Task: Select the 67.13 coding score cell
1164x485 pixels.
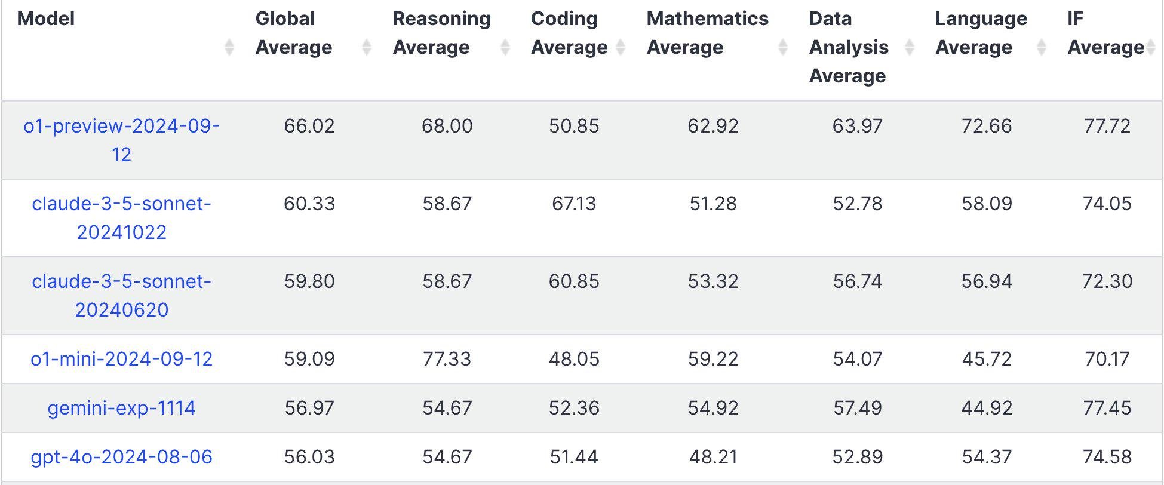Action: [574, 203]
